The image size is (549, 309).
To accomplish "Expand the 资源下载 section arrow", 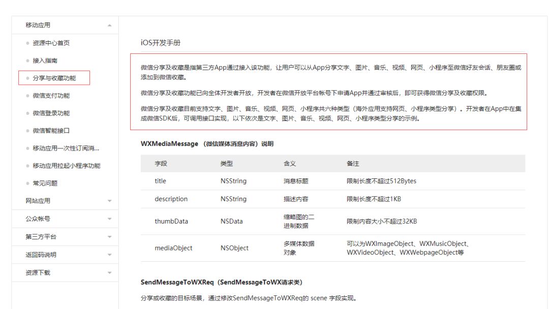I will [110, 272].
